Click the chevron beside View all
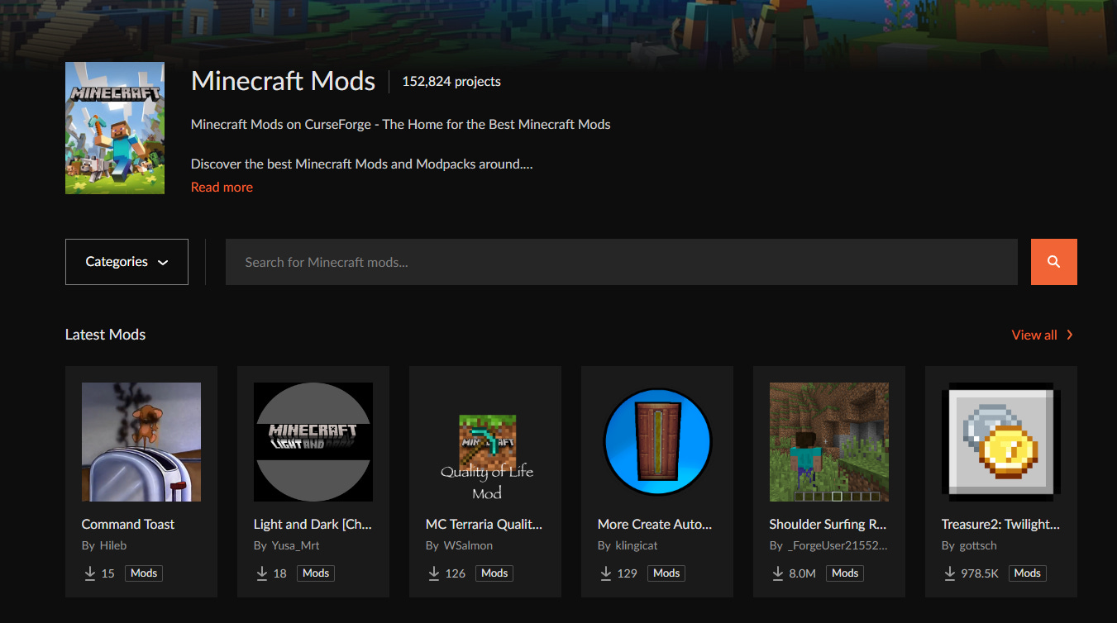This screenshot has height=623, width=1117. (1069, 335)
